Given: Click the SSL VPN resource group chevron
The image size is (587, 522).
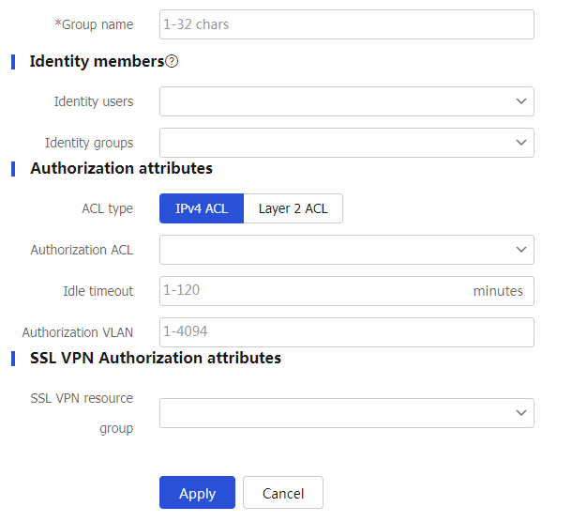Looking at the screenshot, I should [521, 413].
